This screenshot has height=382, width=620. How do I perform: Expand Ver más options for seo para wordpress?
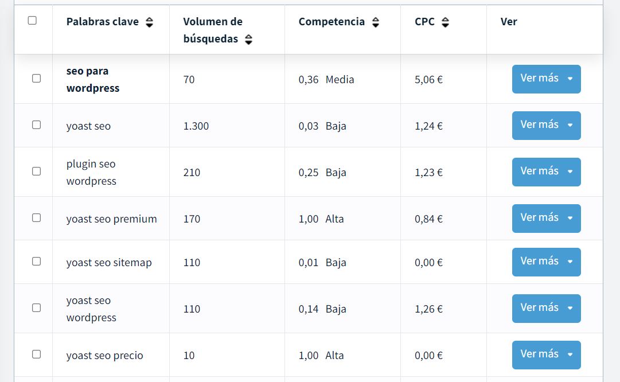[x=570, y=79]
